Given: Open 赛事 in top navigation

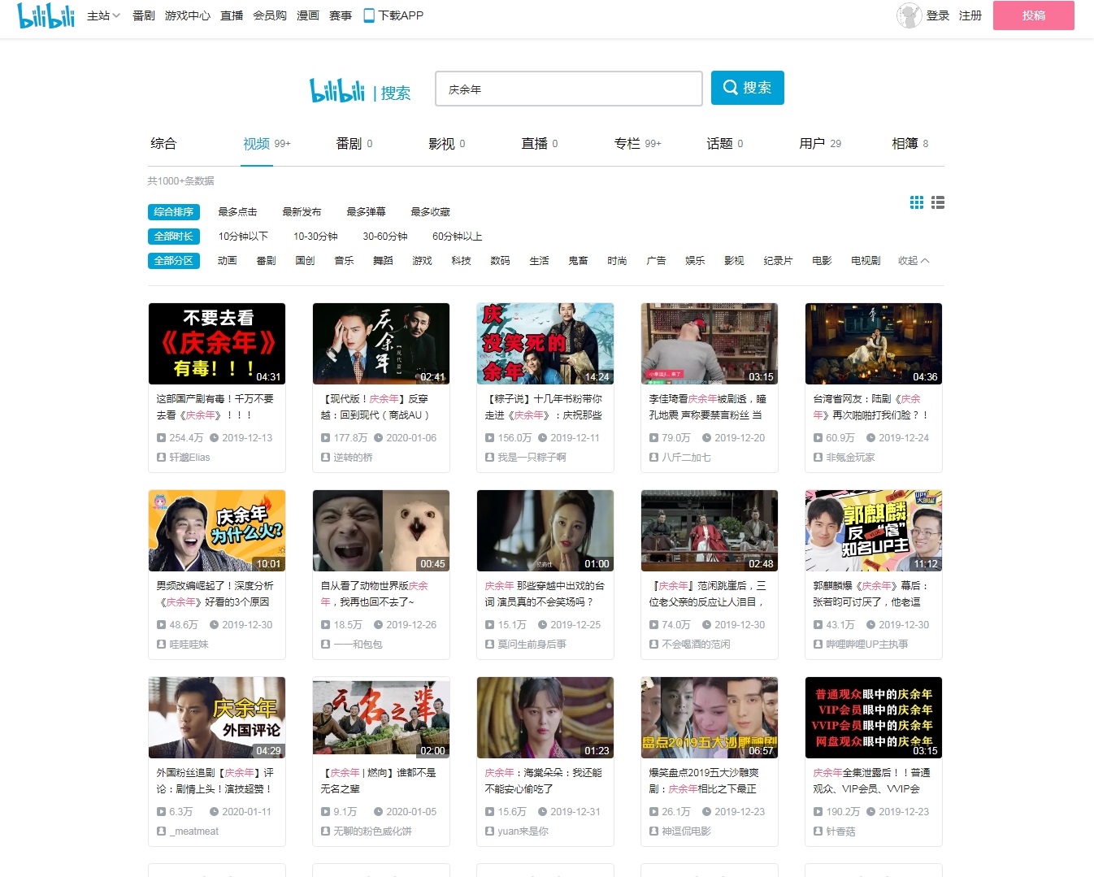Looking at the screenshot, I should tap(341, 15).
